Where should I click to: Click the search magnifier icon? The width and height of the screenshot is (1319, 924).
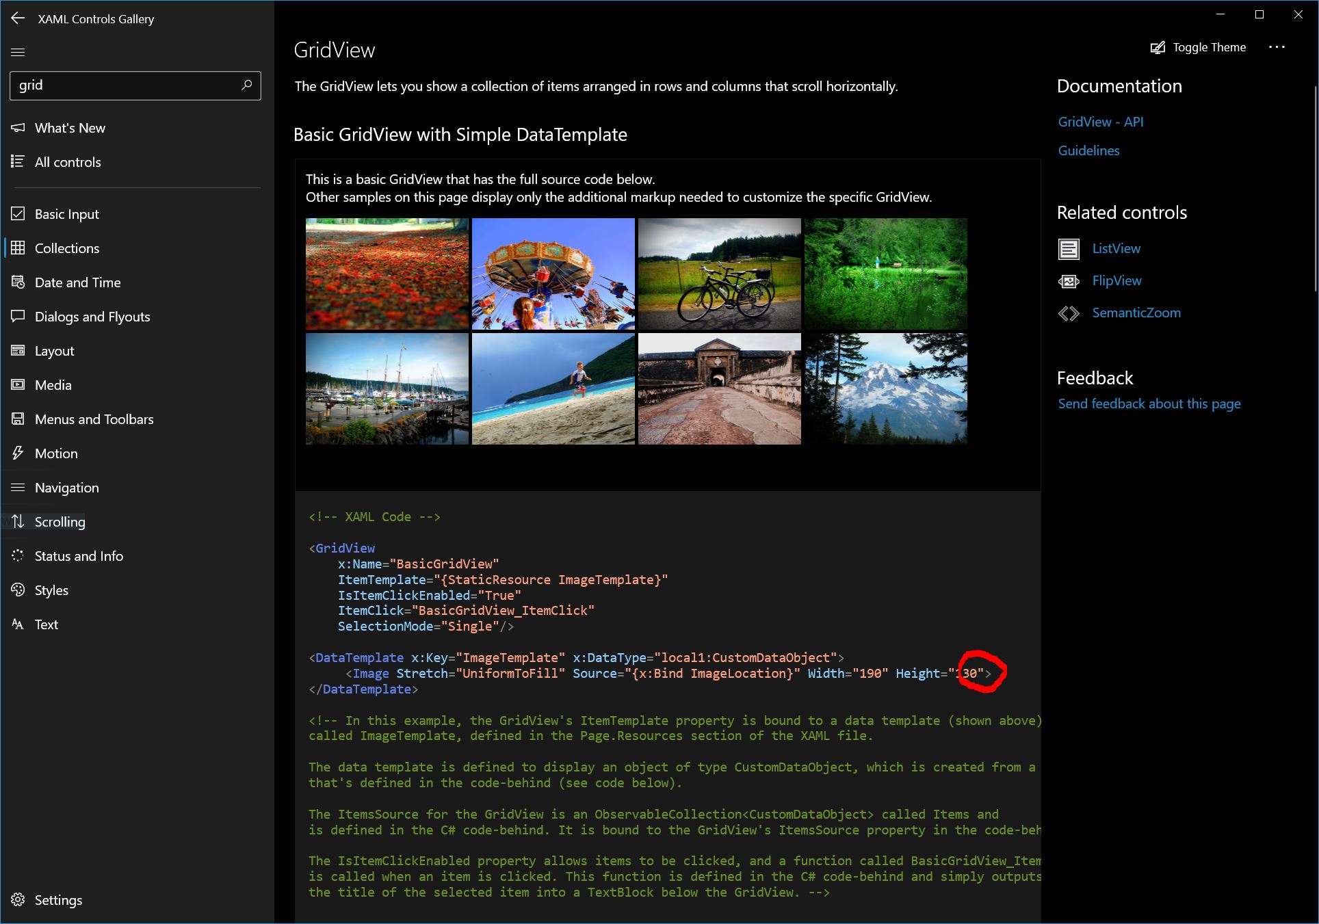246,85
